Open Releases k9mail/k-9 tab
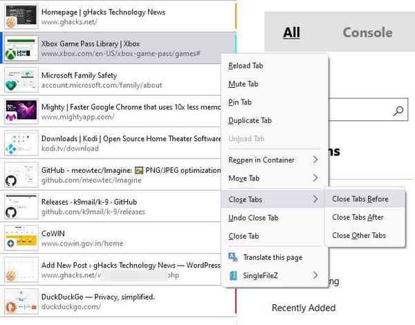 pos(111,207)
